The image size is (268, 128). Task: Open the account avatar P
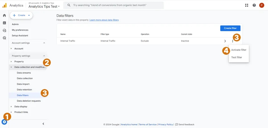[262, 5]
